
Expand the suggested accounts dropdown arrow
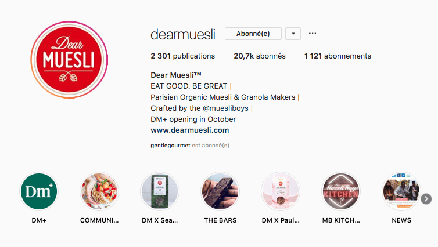(293, 34)
